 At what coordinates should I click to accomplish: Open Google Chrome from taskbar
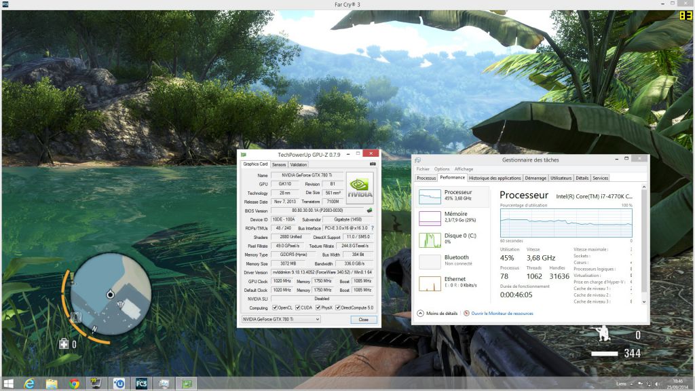tap(74, 384)
